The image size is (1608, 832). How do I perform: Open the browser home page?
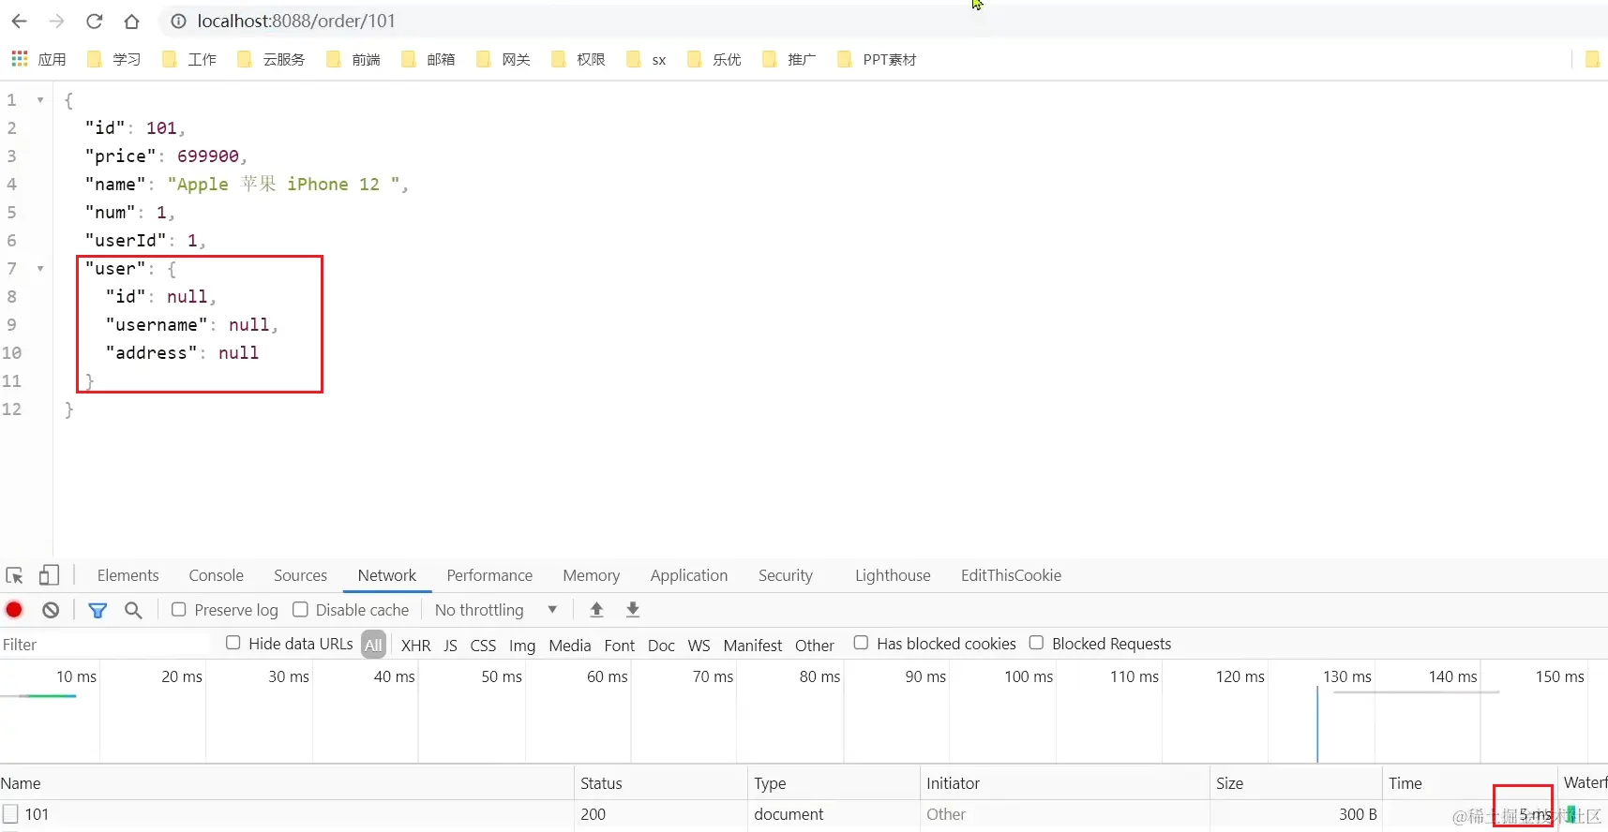coord(132,21)
